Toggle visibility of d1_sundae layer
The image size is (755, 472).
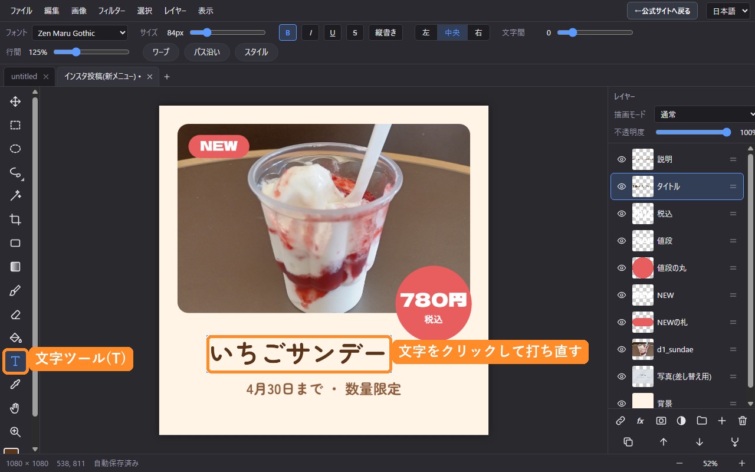(621, 349)
